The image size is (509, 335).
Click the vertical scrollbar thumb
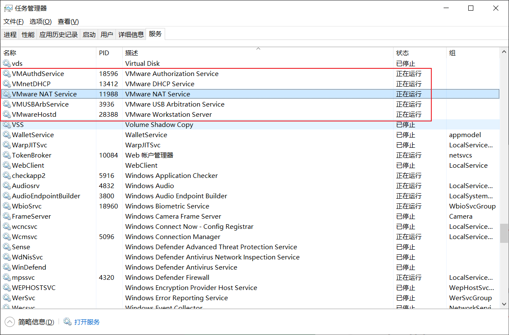(x=504, y=233)
